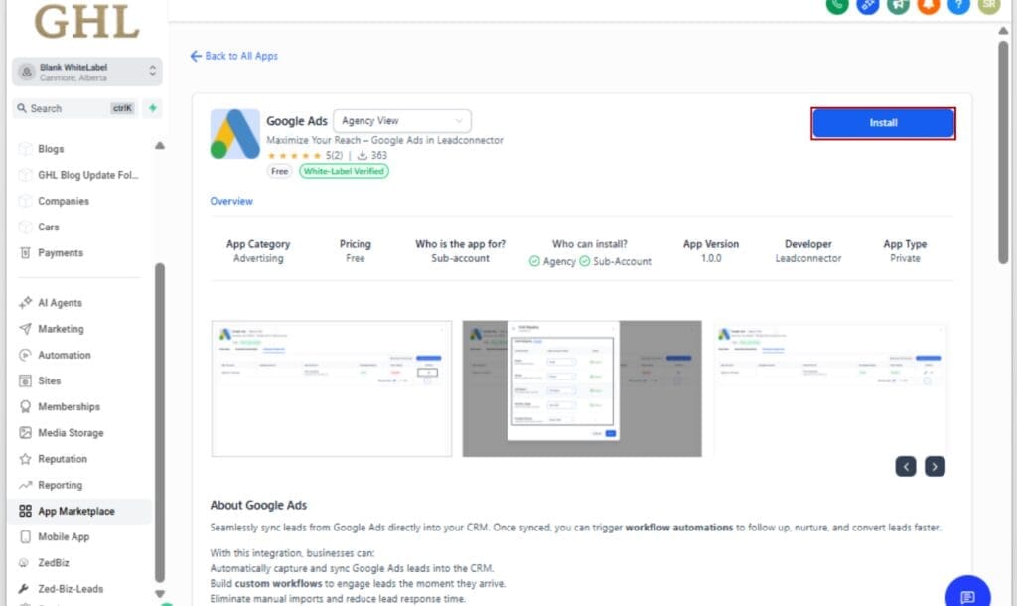1017x606 pixels.
Task: Click the Payments sidebar icon
Action: coord(25,253)
